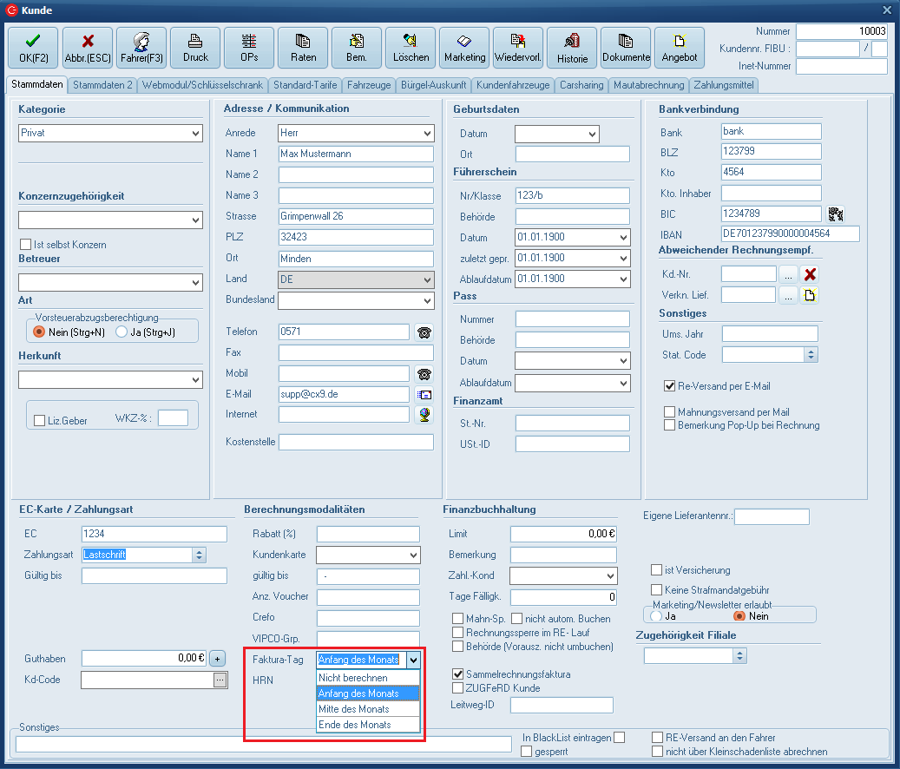Click into the IBAN input field

(789, 233)
